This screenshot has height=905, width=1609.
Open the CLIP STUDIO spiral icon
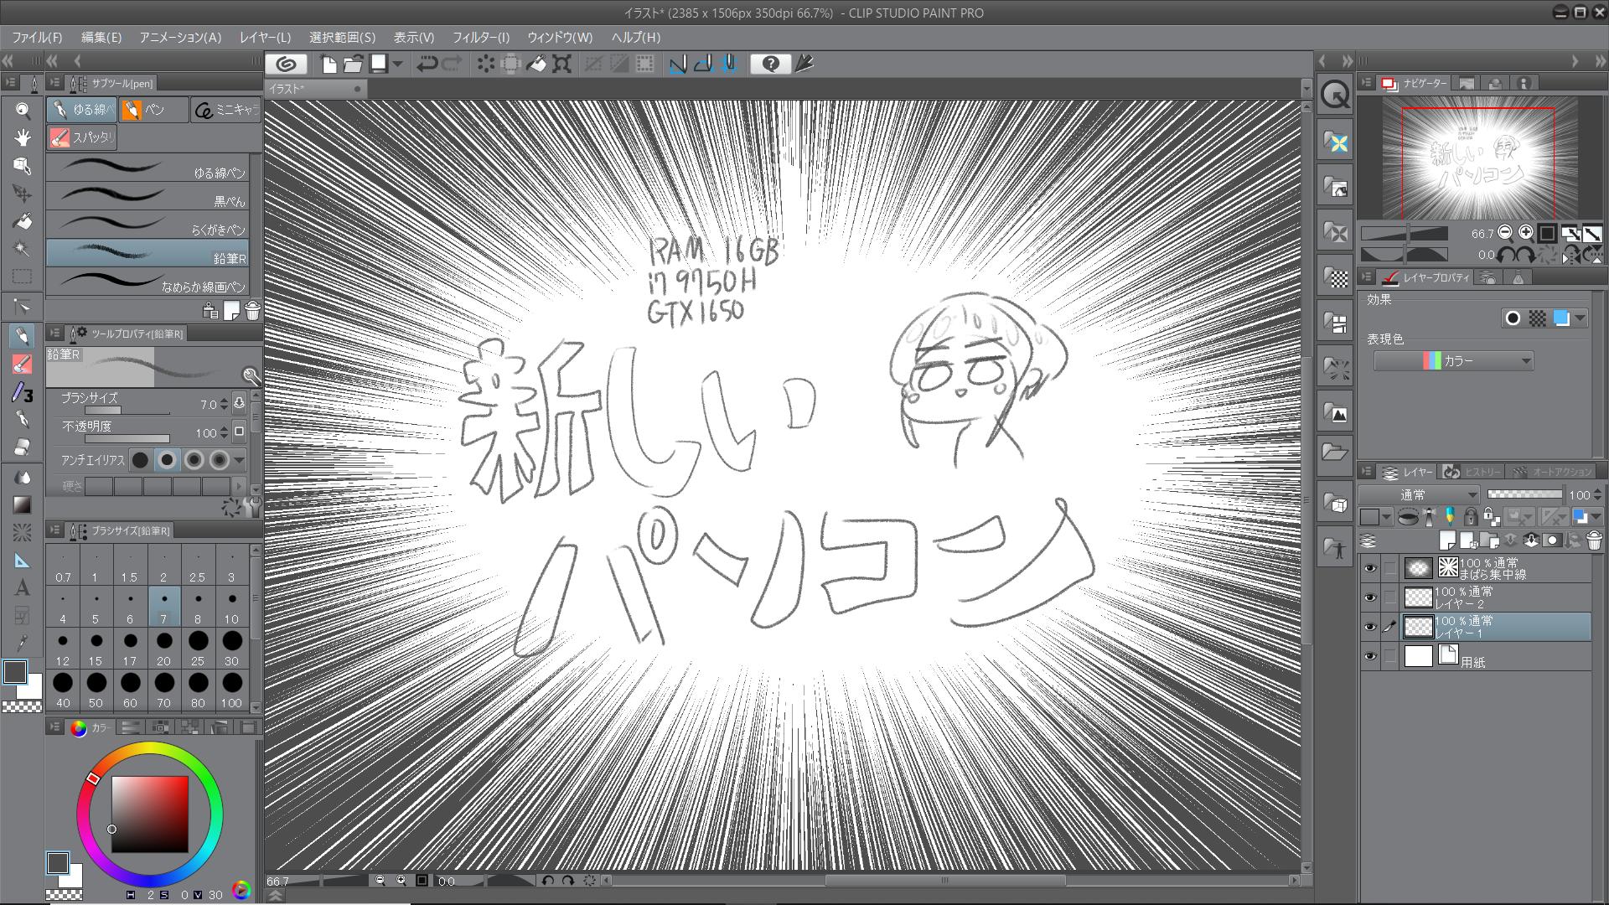point(286,64)
